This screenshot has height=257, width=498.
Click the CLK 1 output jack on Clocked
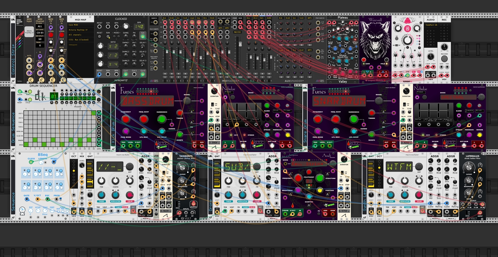coord(125,75)
